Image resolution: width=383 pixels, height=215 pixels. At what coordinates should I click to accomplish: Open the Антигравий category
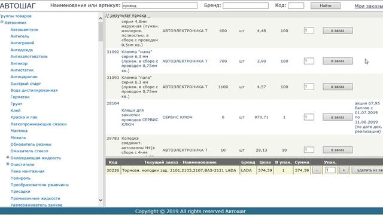[x=22, y=43]
